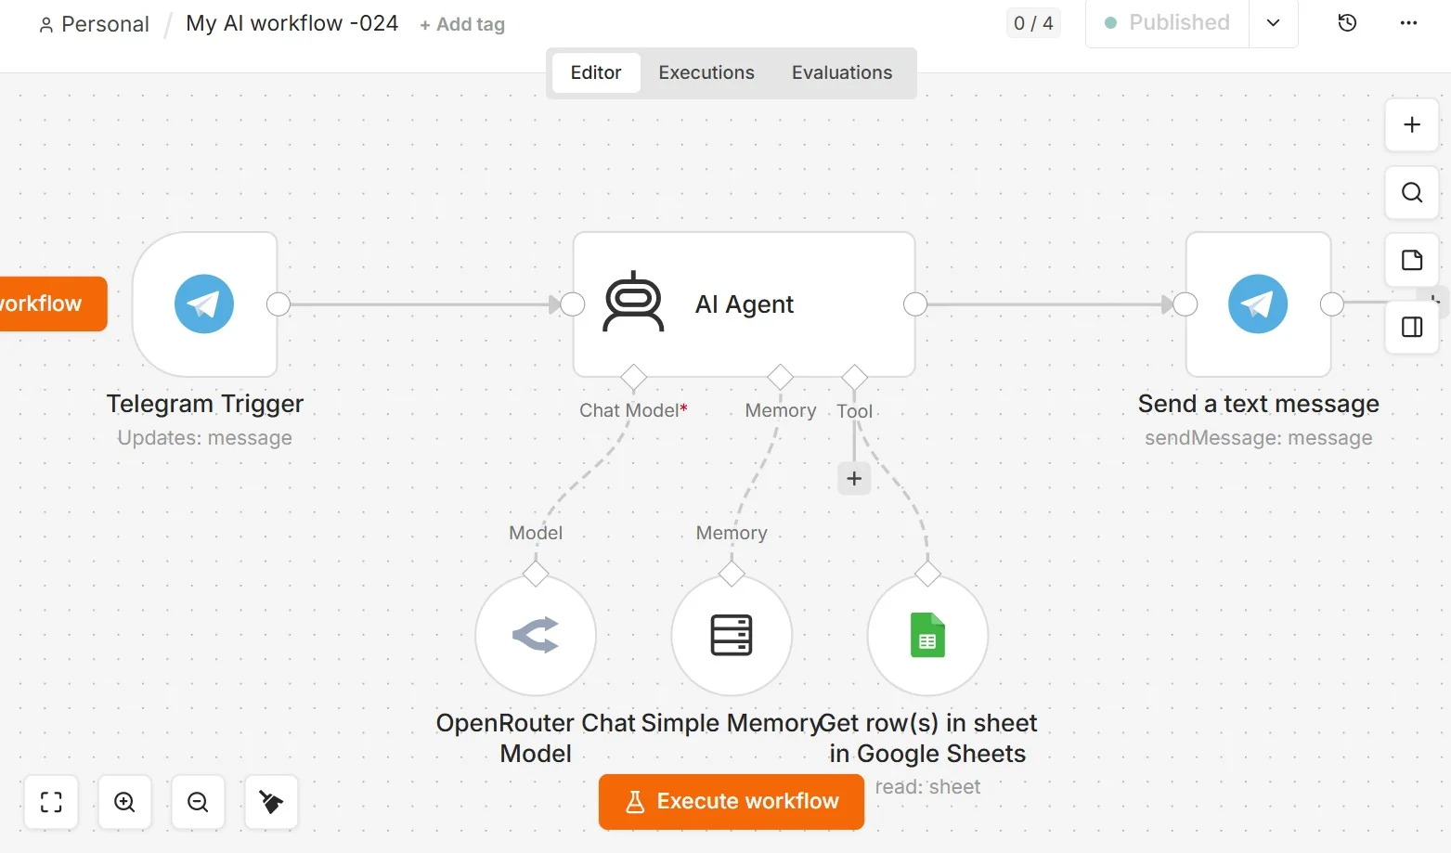The width and height of the screenshot is (1451, 853).
Task: Open the Send a text message node
Action: [x=1258, y=304]
